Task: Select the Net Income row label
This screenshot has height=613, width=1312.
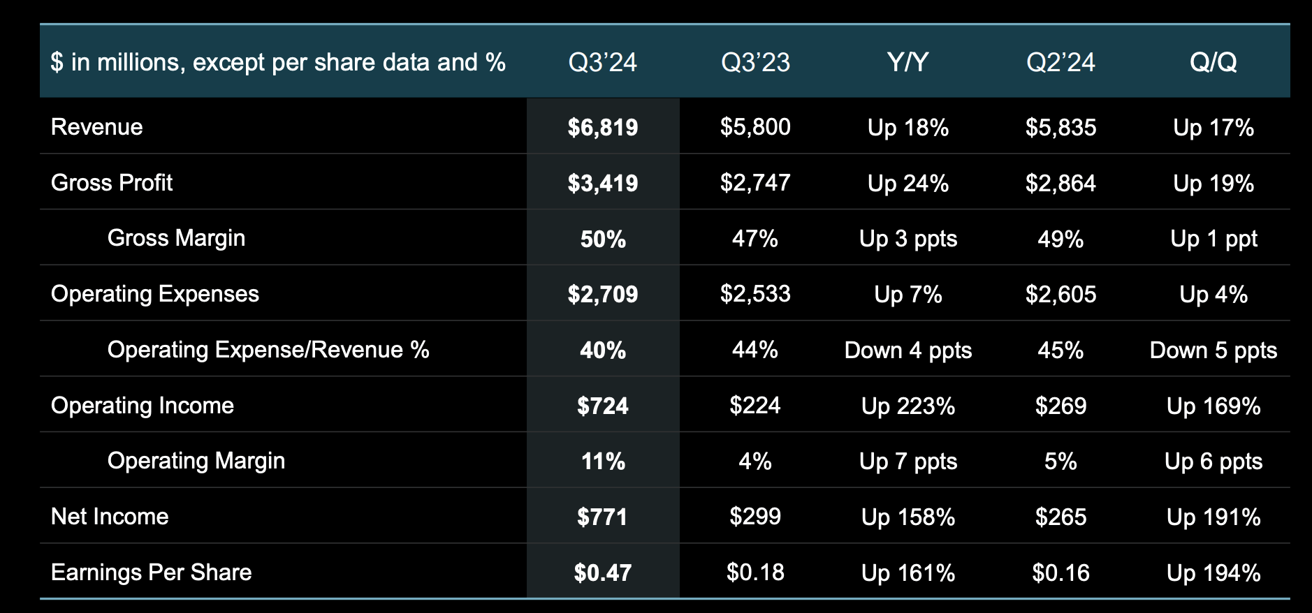Action: 110,517
